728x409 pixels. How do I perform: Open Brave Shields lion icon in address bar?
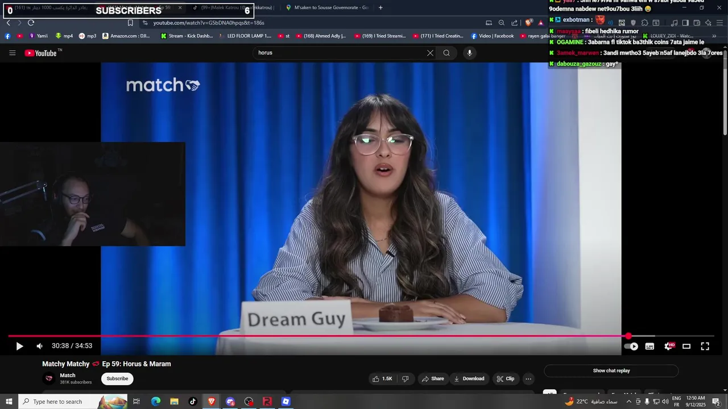[528, 23]
